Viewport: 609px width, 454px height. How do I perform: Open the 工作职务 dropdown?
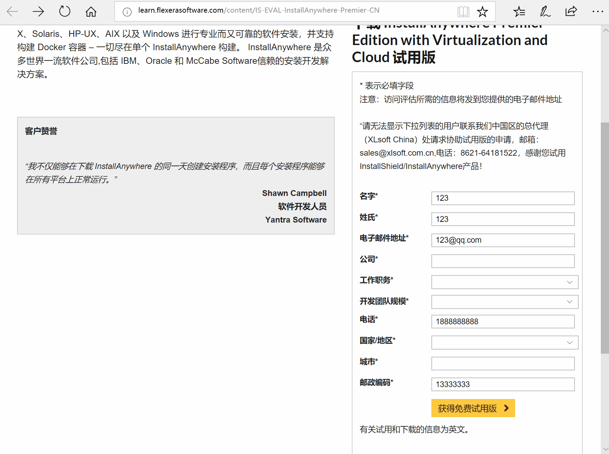pos(504,282)
